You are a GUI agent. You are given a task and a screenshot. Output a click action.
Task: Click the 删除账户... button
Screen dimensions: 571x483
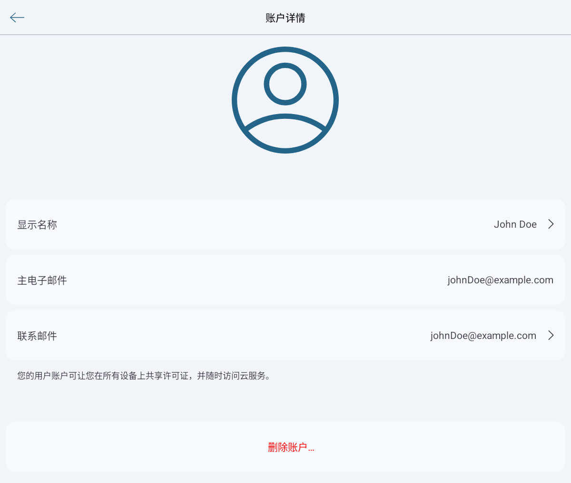285,446
